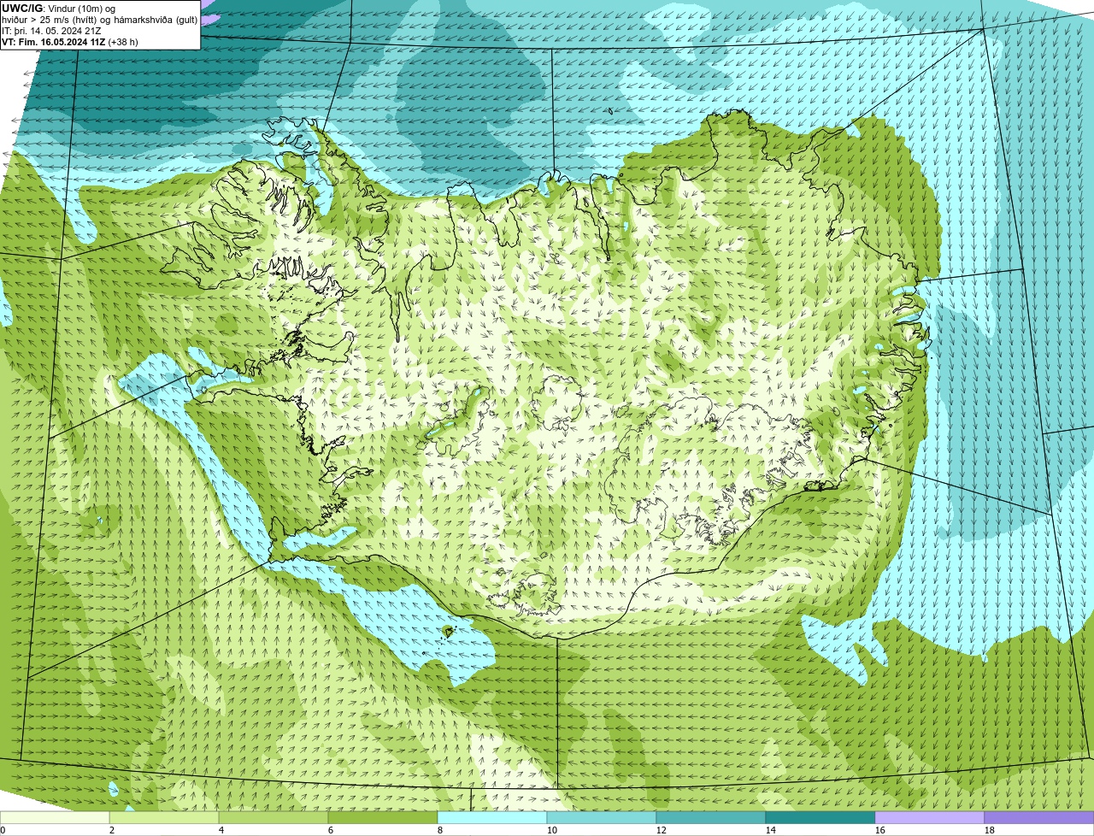Click the '10' label on the wind scale
Screen dimensions: 1094x836
click(552, 830)
